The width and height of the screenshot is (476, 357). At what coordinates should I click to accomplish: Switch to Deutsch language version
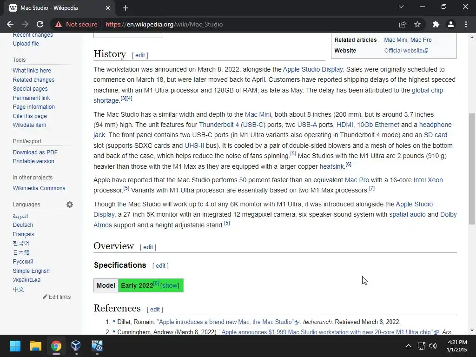click(x=23, y=225)
